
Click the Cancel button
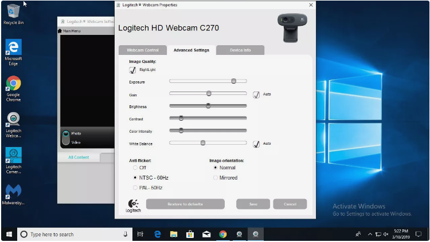tap(290, 204)
